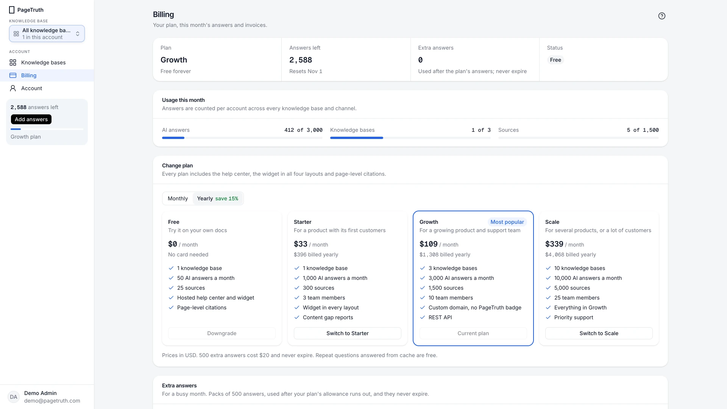The height and width of the screenshot is (409, 727).
Task: Switch billing period to Monthly
Action: 178,198
